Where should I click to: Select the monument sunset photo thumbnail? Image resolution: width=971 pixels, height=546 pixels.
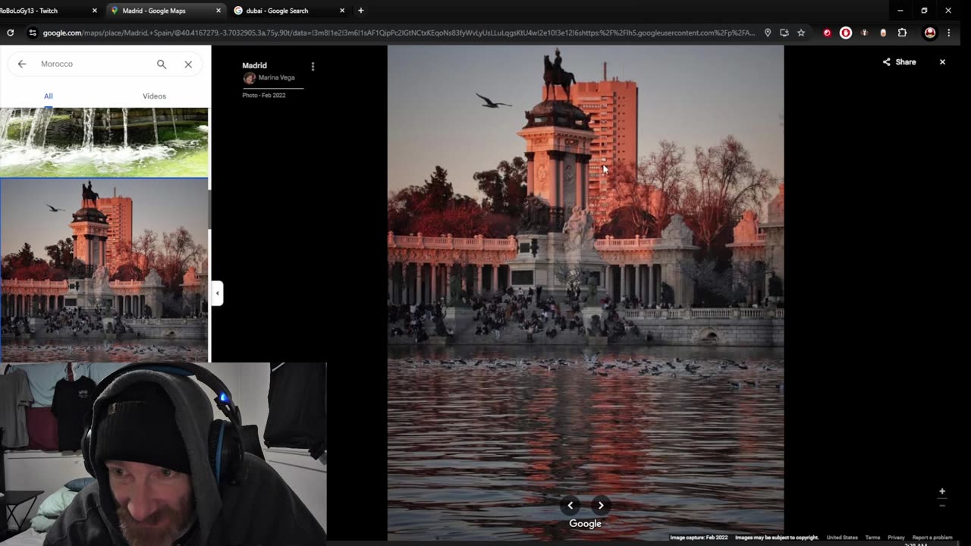pos(104,270)
